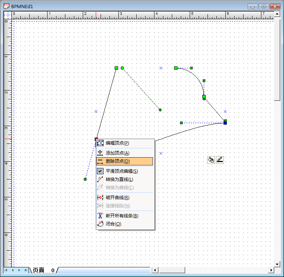Go to the first page using tab arrow
The image size is (284, 277).
(6, 270)
